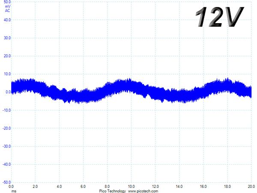257x193 pixels.
Task: Click the -30.0 voltage axis label
Action: pos(6,146)
